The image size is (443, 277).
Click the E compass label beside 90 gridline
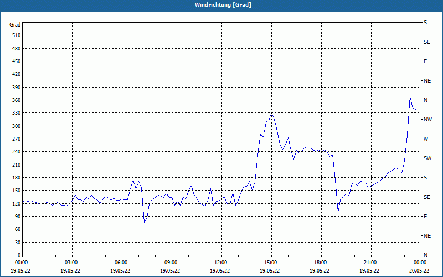pyautogui.click(x=425, y=217)
